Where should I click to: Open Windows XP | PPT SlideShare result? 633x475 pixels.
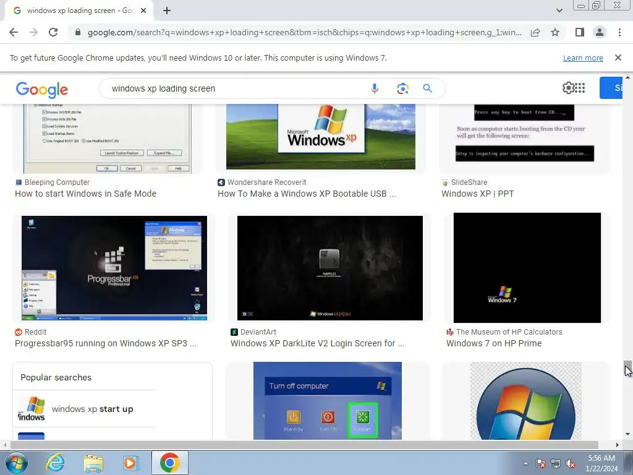478,194
